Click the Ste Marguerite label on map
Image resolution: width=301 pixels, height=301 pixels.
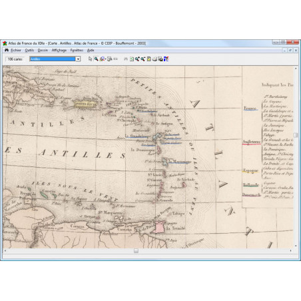tap(111, 212)
